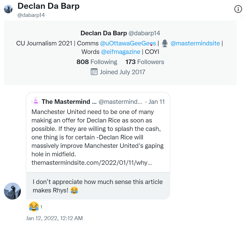This screenshot has width=243, height=228.
Task: Click Declan's small header avatar
Action: click(x=8, y=9)
